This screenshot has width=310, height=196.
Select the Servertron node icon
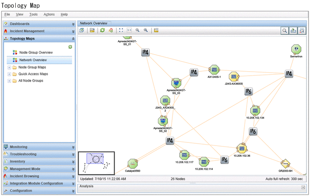[296, 49]
